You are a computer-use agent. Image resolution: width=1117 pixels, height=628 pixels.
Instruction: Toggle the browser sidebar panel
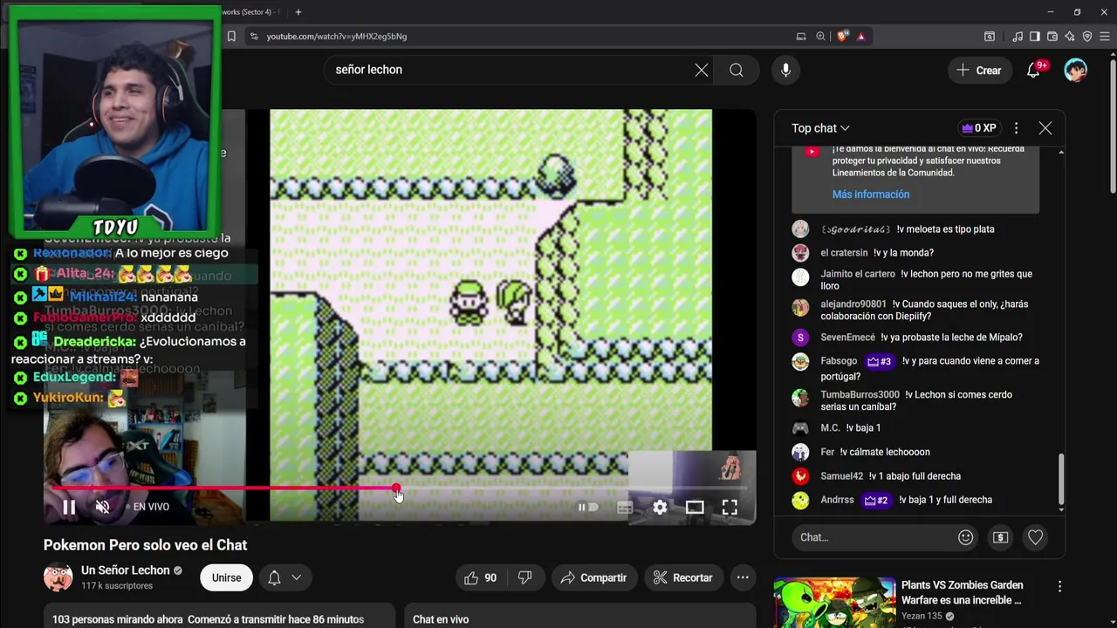(x=1035, y=36)
